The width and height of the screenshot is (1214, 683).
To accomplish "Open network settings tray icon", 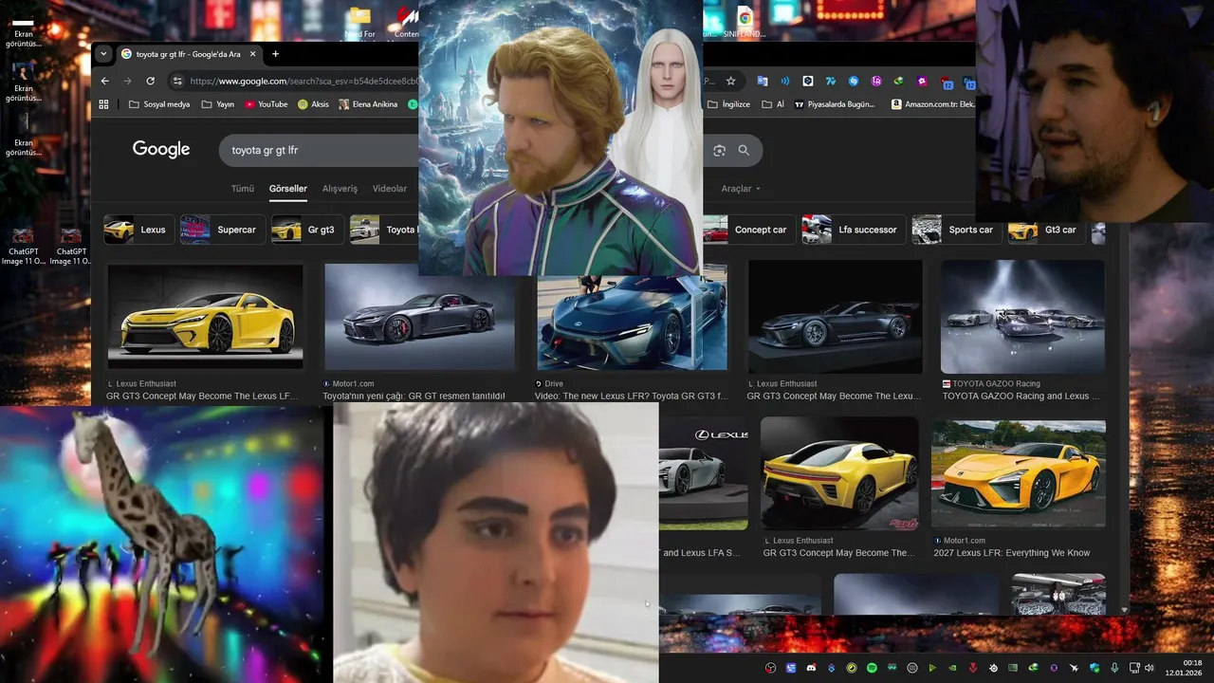I will pos(1132,668).
